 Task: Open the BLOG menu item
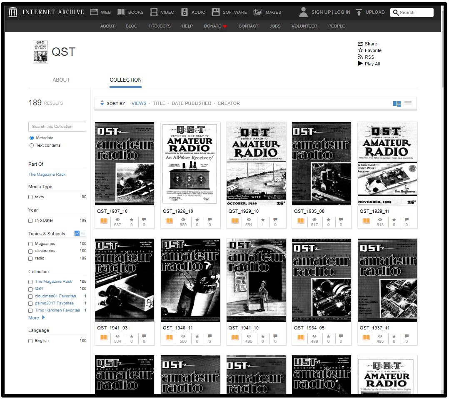tap(132, 26)
